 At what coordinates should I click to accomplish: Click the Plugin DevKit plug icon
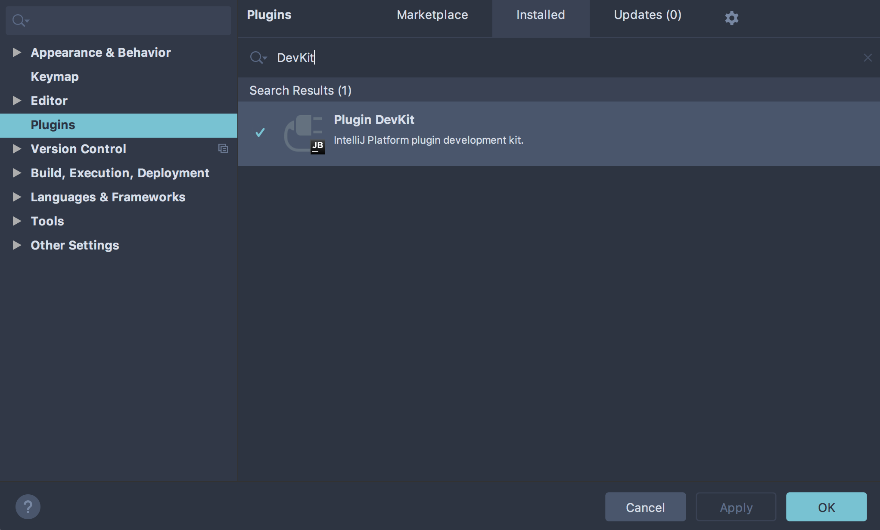click(x=304, y=133)
